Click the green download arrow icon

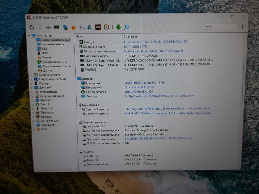pyautogui.click(x=118, y=27)
